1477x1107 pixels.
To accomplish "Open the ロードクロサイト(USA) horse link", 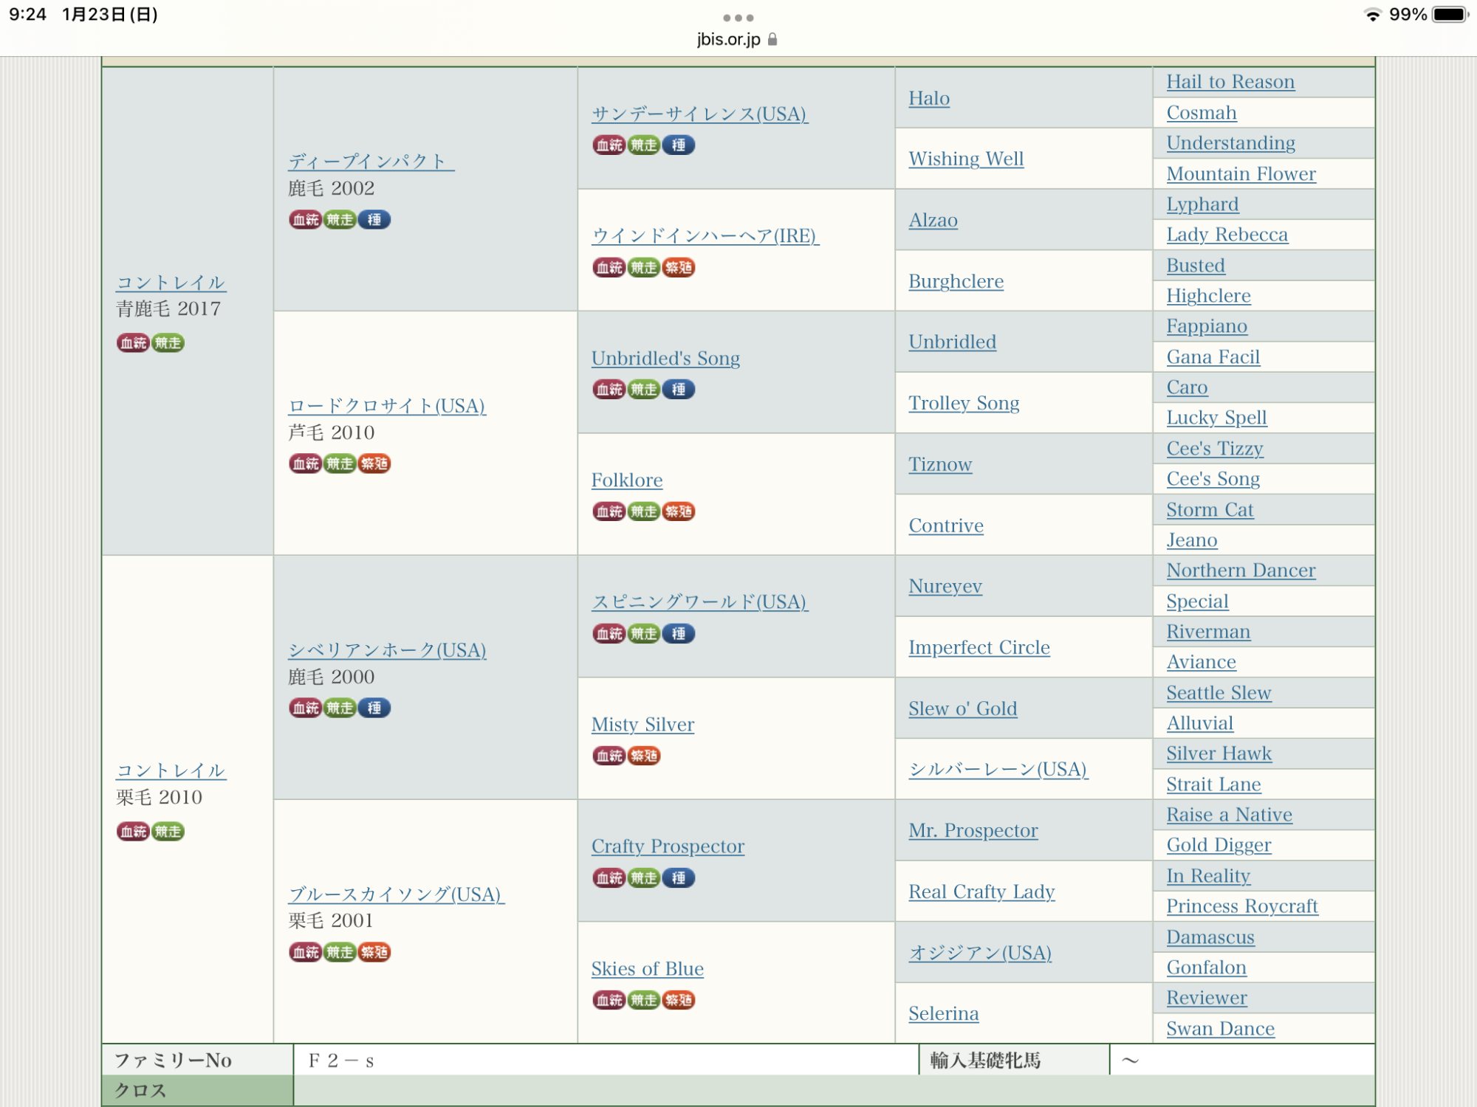I will coord(387,406).
